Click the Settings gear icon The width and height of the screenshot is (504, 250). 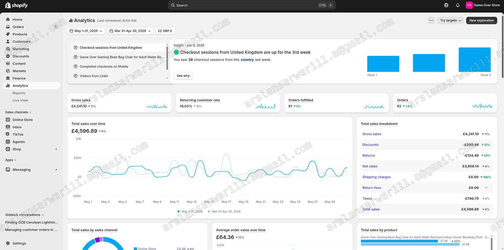[8, 243]
